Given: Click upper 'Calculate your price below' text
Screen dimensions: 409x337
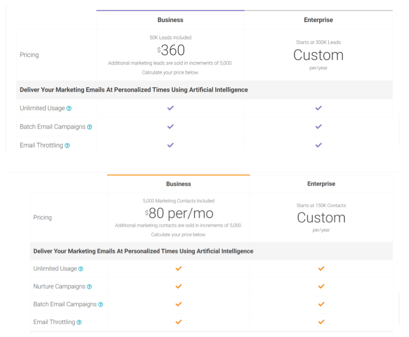Looking at the screenshot, I should click(x=170, y=72).
